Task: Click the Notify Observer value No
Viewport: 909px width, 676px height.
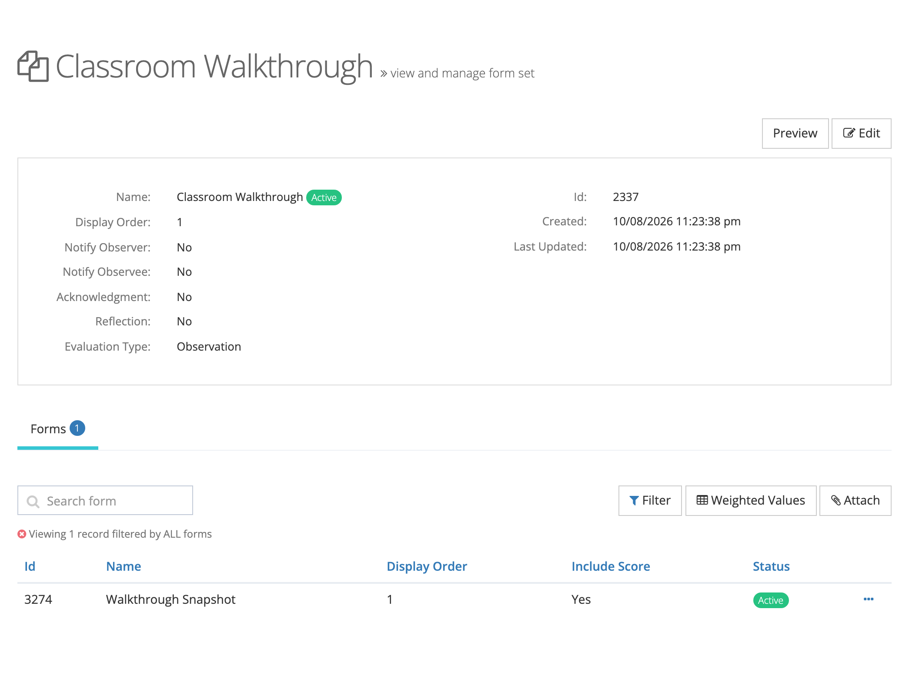Action: click(x=184, y=248)
